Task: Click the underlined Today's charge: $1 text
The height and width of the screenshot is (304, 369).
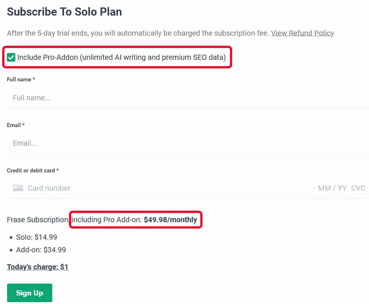Action: pos(38,267)
